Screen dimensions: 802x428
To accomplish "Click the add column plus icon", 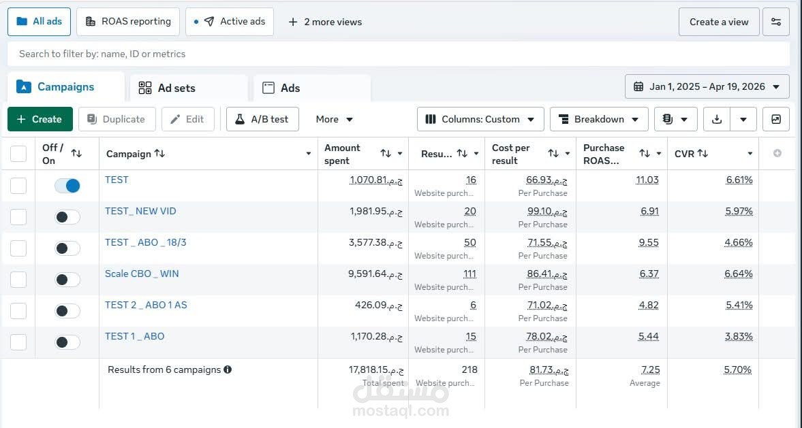I will [x=777, y=153].
